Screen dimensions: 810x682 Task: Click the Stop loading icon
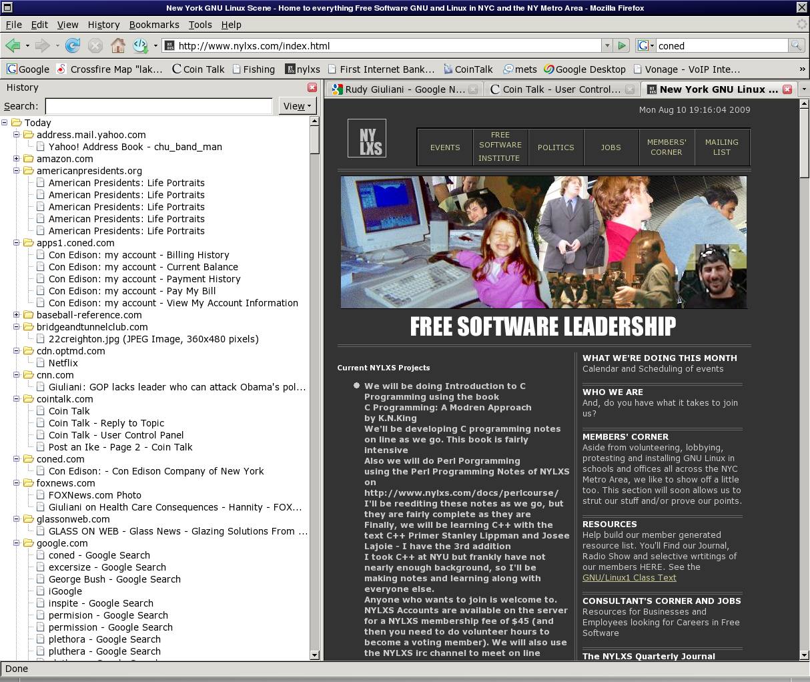click(95, 45)
